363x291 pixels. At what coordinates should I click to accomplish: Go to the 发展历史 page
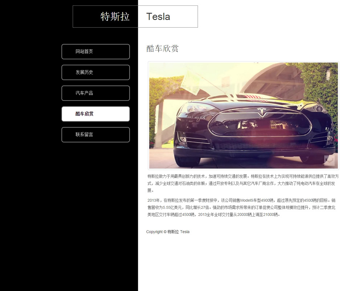(x=95, y=73)
